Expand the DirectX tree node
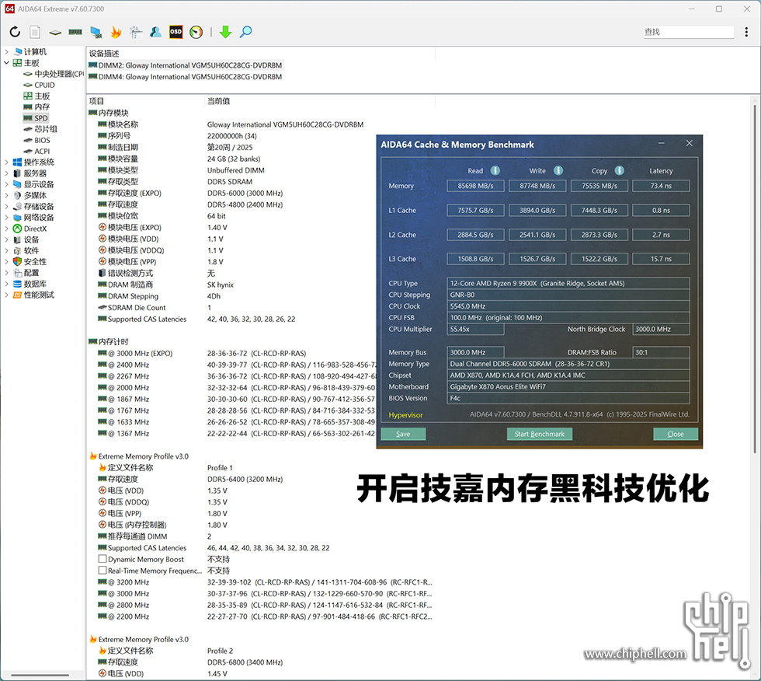761x681 pixels. (x=6, y=229)
